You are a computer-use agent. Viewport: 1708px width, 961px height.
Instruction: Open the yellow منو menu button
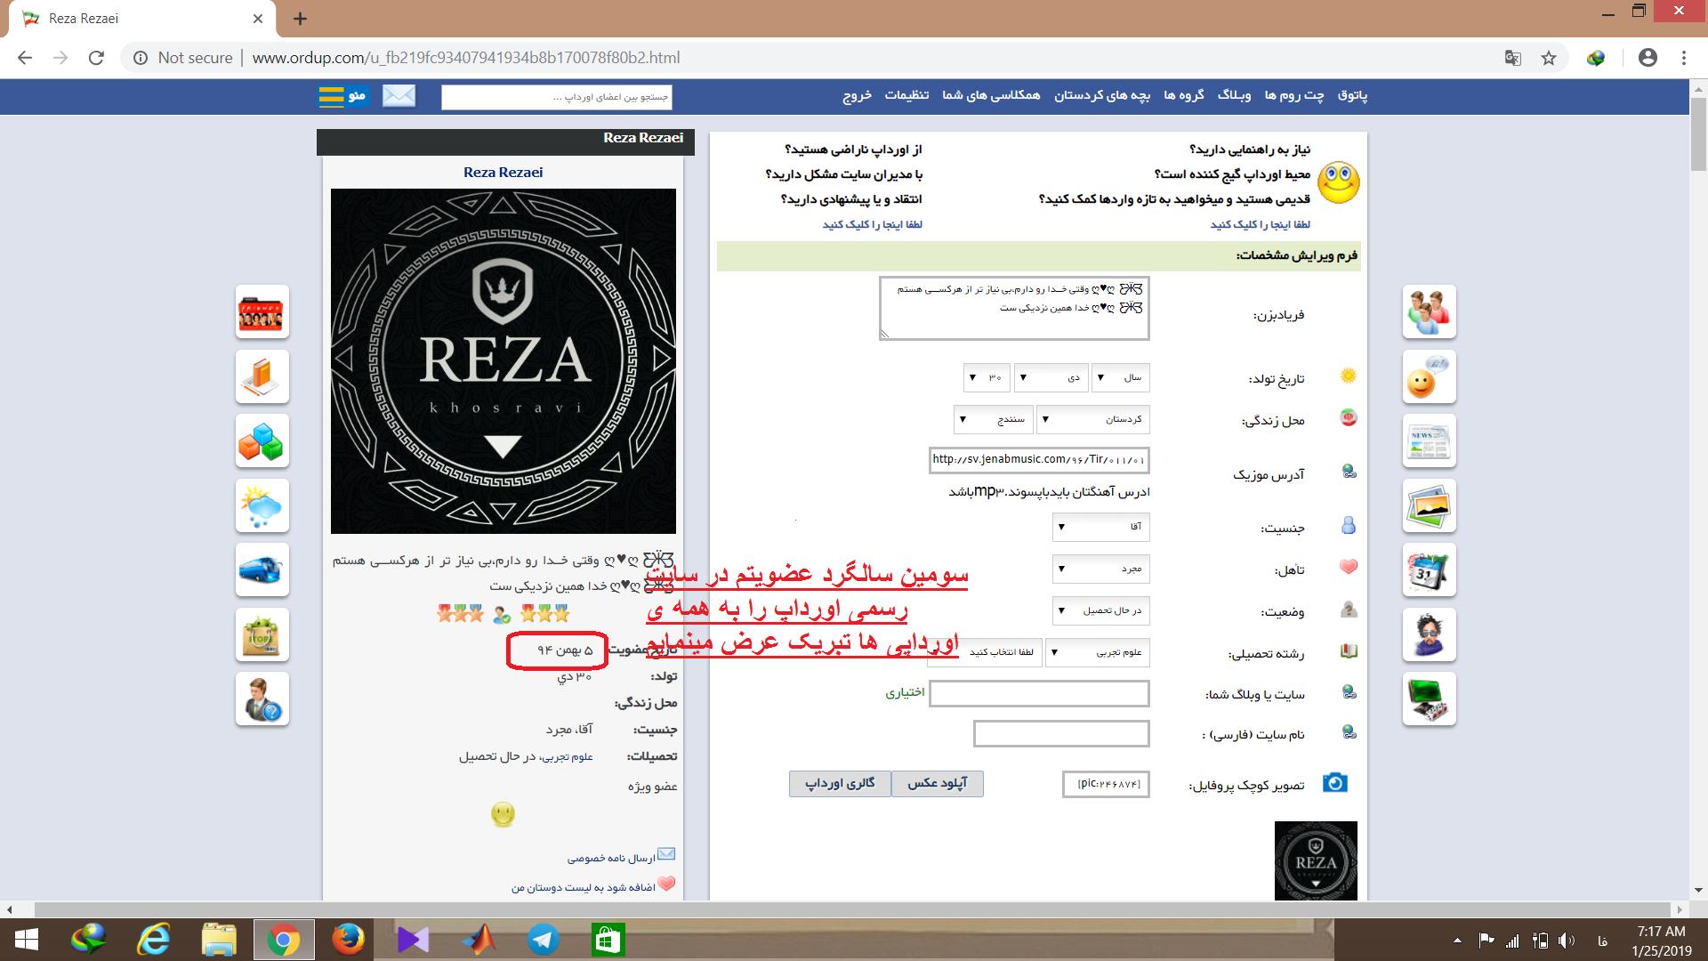343,96
